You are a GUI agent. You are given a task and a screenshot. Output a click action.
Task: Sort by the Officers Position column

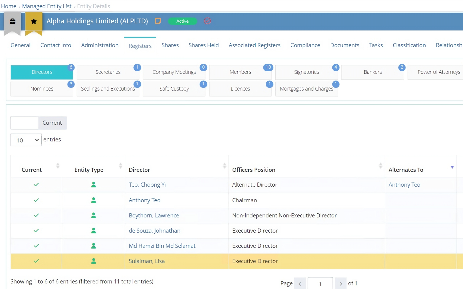pos(380,166)
